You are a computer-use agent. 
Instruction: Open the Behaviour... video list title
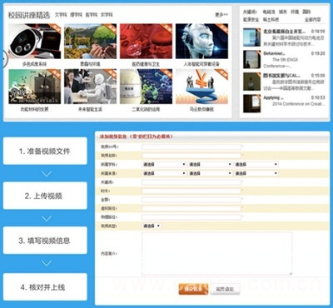point(274,53)
